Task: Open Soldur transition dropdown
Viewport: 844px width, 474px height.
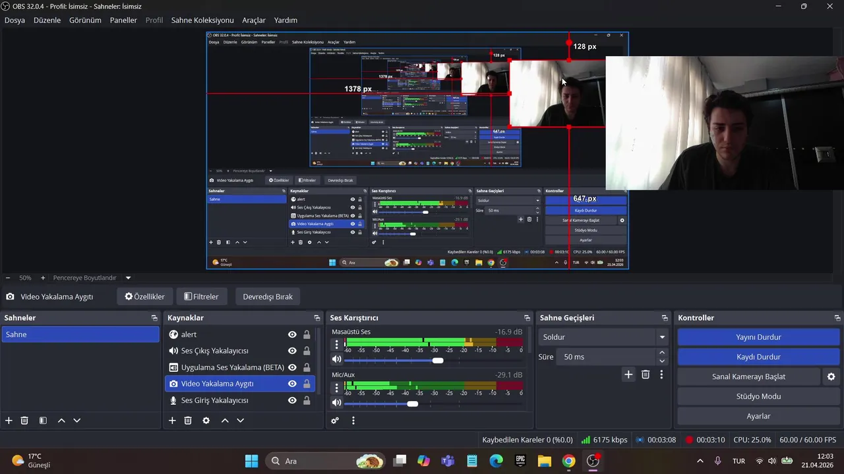Action: [x=603, y=337]
